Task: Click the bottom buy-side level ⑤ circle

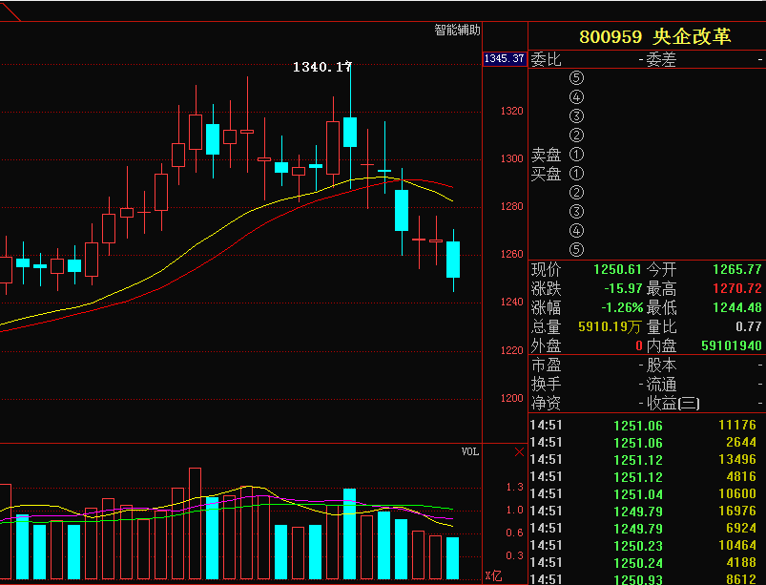Action: pyautogui.click(x=576, y=250)
